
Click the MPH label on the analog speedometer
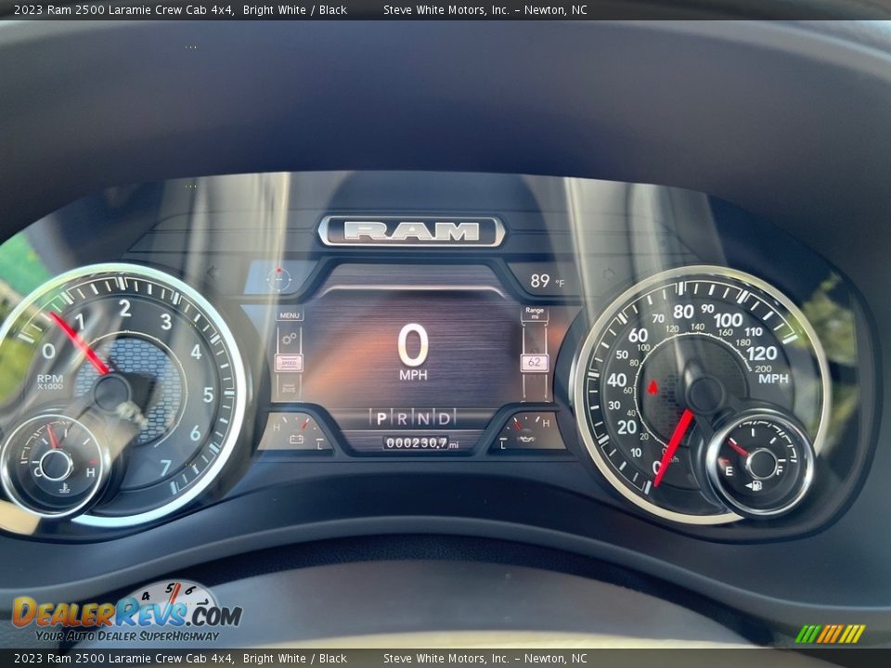pos(773,379)
